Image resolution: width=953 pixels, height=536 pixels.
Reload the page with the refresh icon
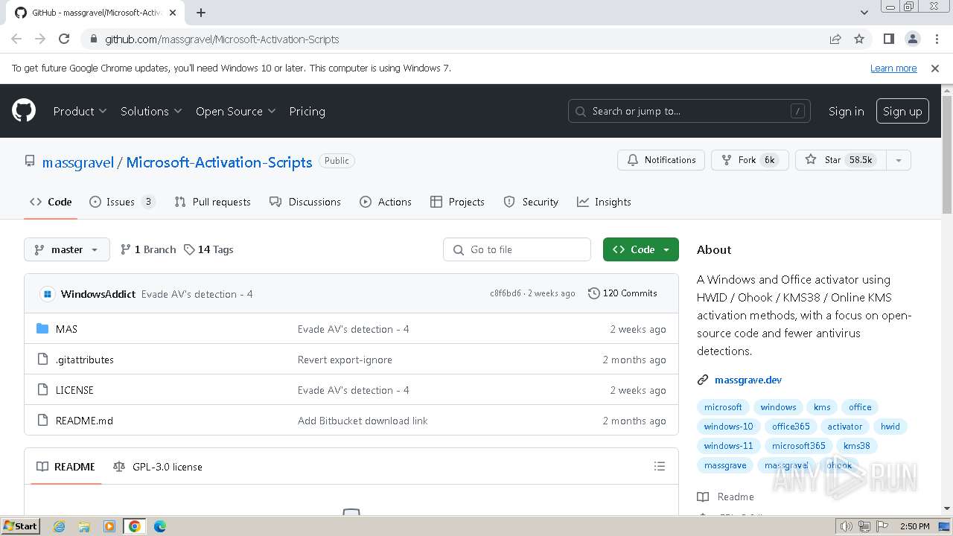64,39
